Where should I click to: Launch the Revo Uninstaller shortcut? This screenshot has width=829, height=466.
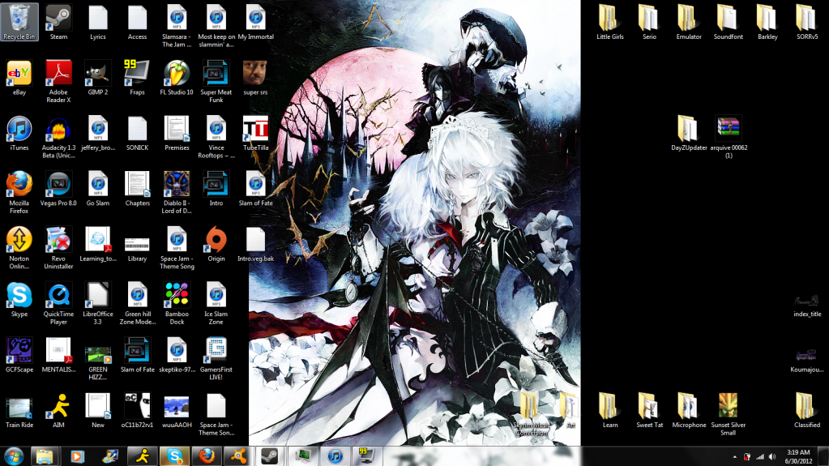58,247
